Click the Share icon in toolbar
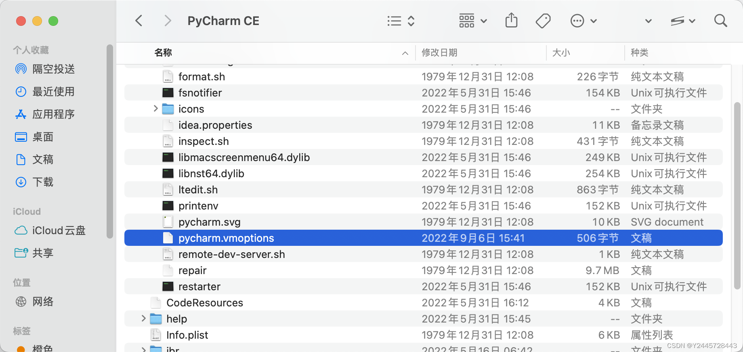743x352 pixels. click(511, 20)
